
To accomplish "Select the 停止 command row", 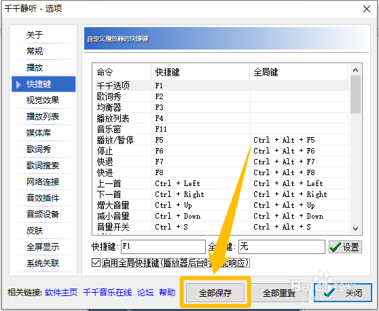I will [x=221, y=151].
